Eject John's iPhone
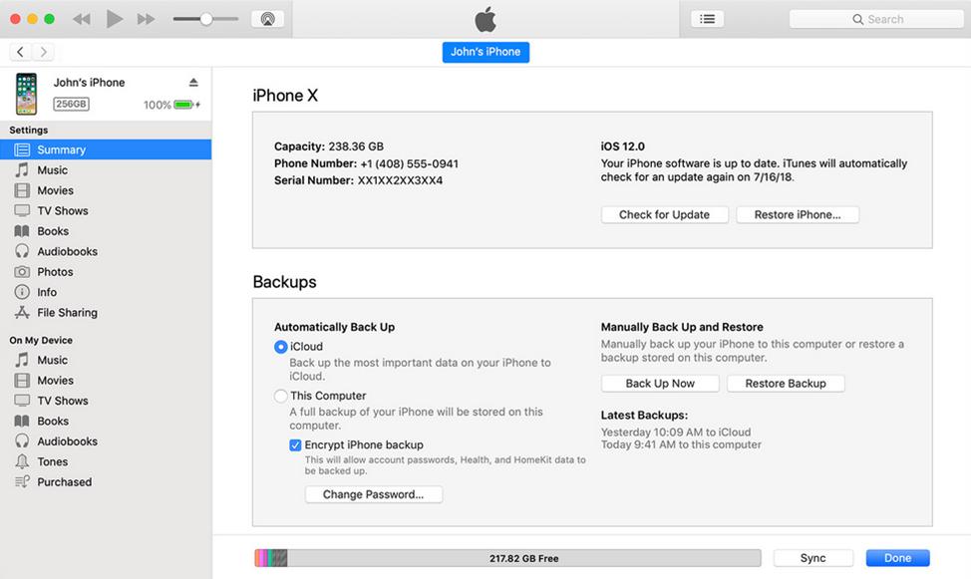 [x=193, y=83]
